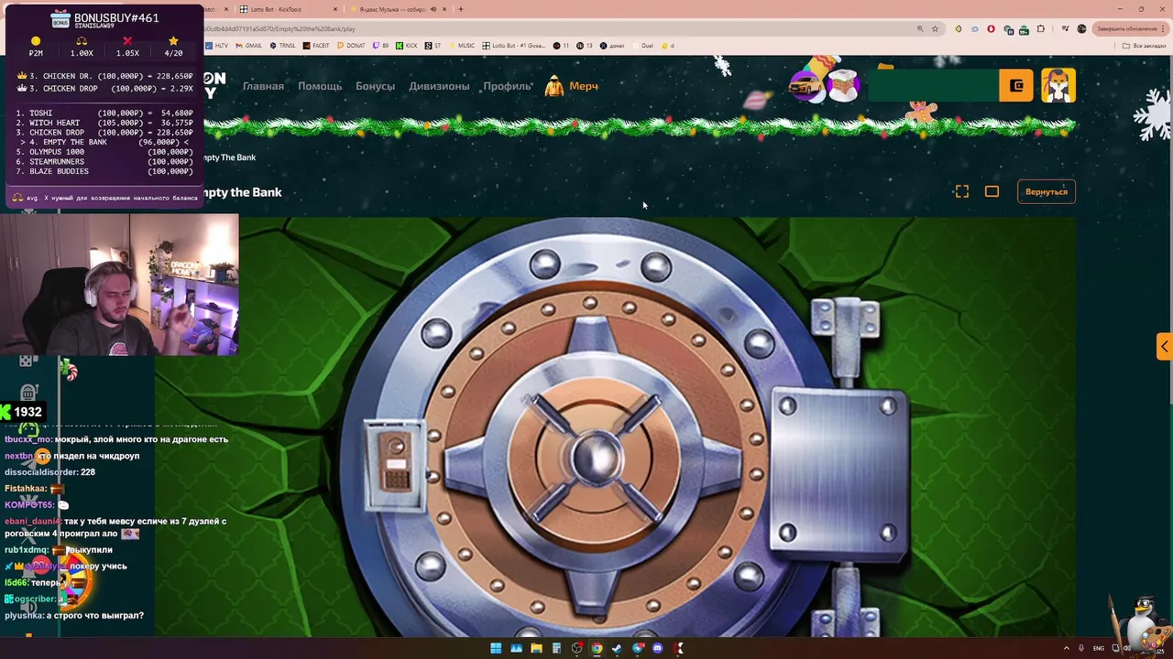Show hidden system tray icons
The width and height of the screenshot is (1173, 659).
click(x=1067, y=648)
